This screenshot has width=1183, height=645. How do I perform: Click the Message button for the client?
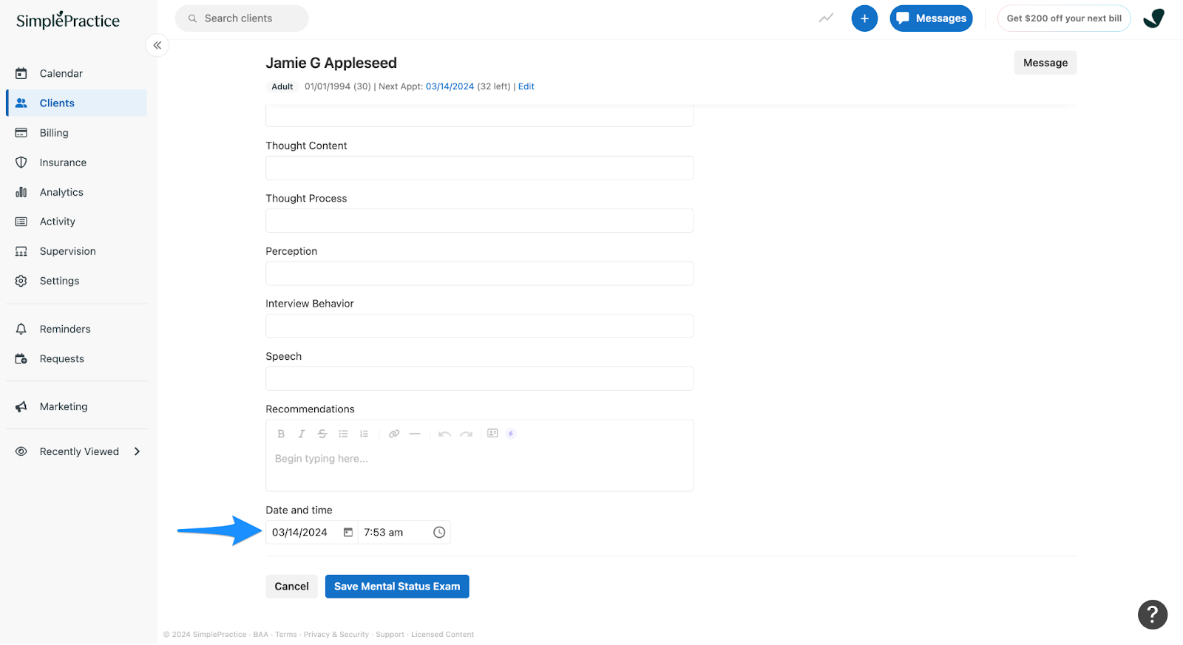point(1045,63)
